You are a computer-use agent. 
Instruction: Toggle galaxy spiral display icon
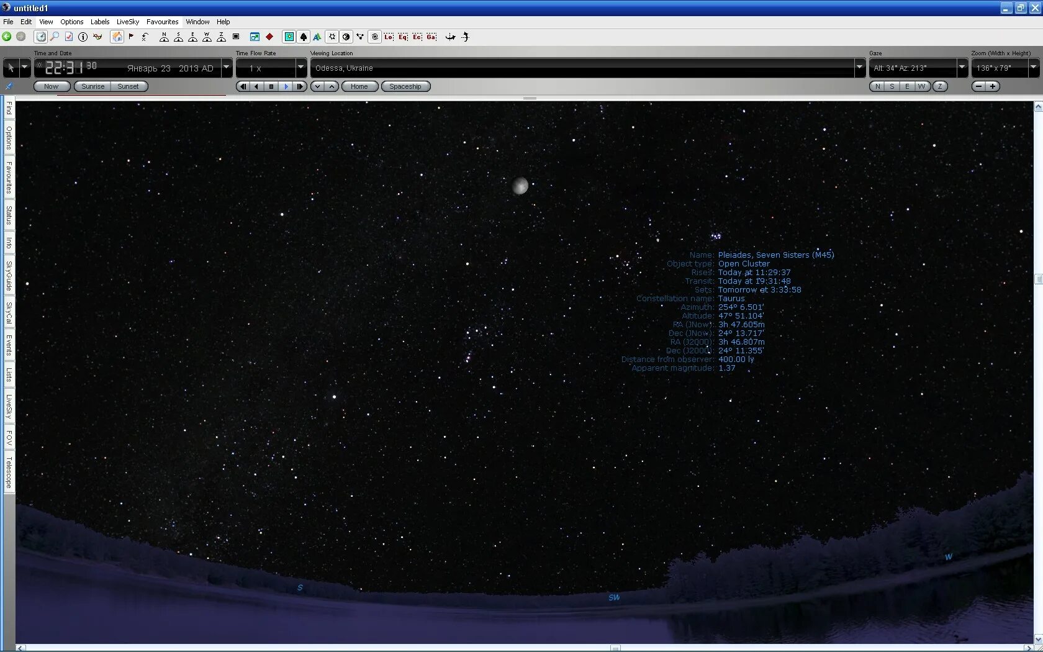point(375,37)
